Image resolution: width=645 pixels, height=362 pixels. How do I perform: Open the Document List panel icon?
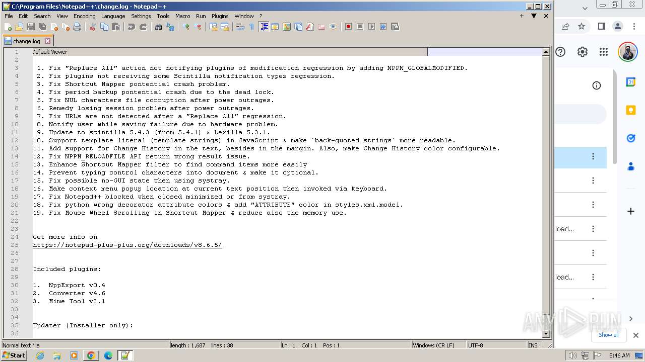pos(298,27)
